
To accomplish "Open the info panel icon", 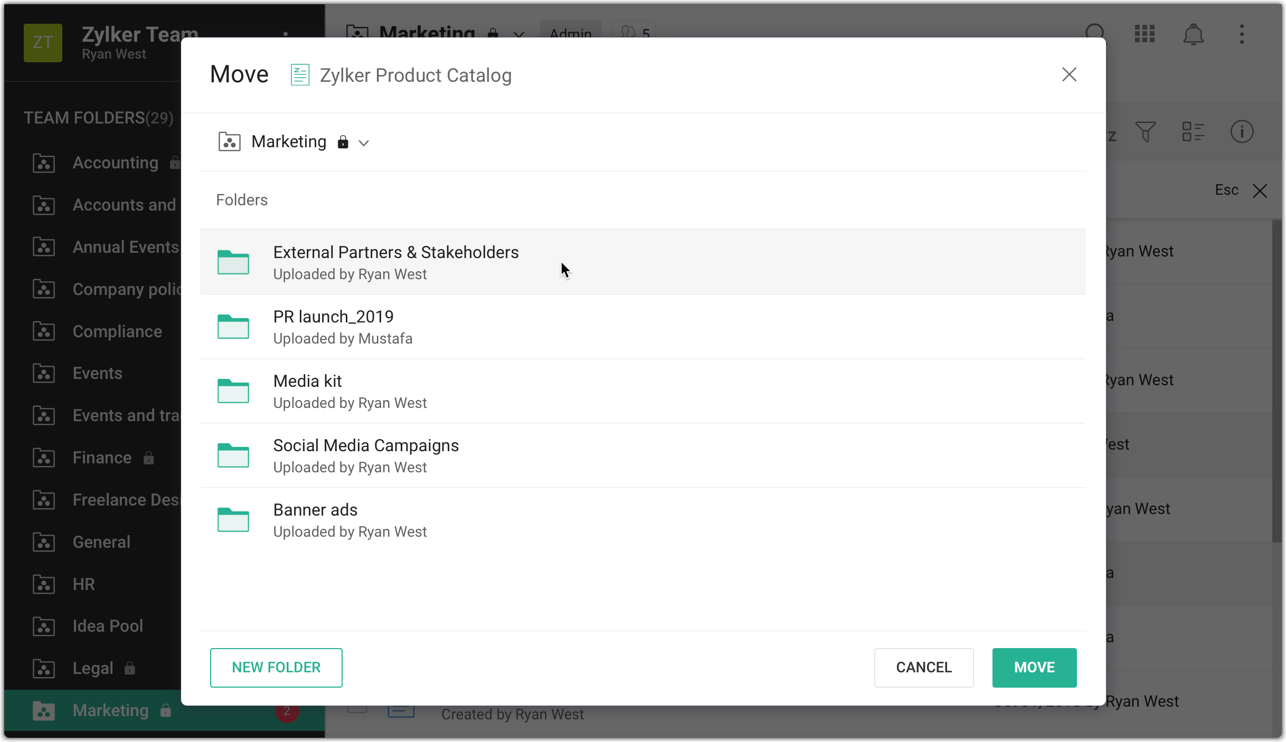I will (1242, 132).
